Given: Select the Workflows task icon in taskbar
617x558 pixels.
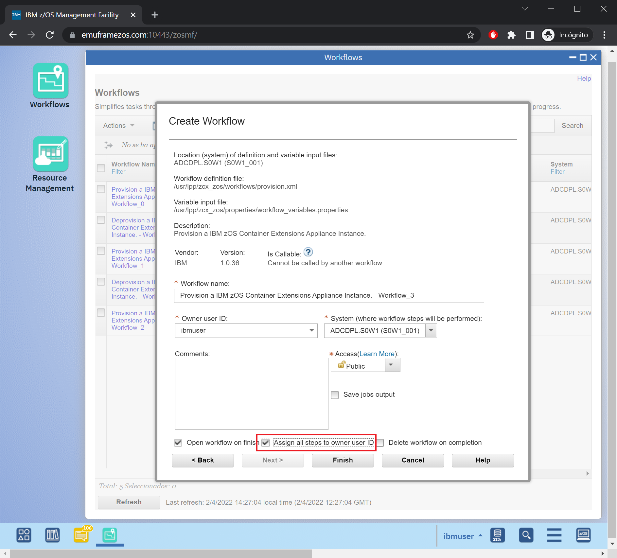Looking at the screenshot, I should click(x=110, y=535).
